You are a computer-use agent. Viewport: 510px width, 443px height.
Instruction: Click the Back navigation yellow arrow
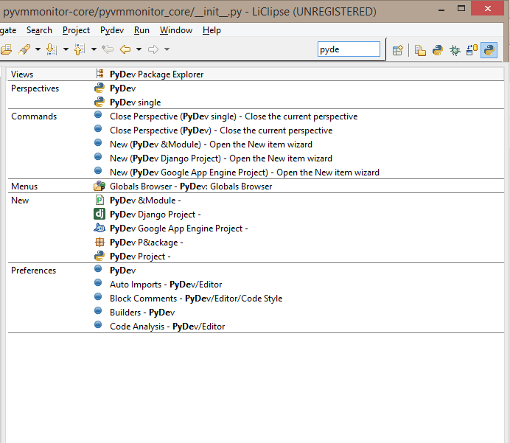click(125, 49)
